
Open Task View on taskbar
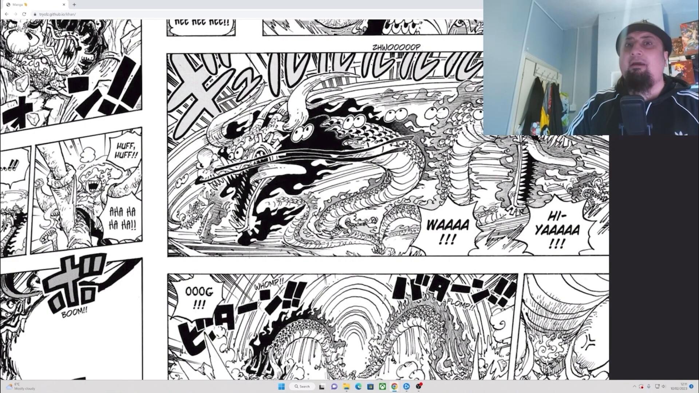click(322, 386)
